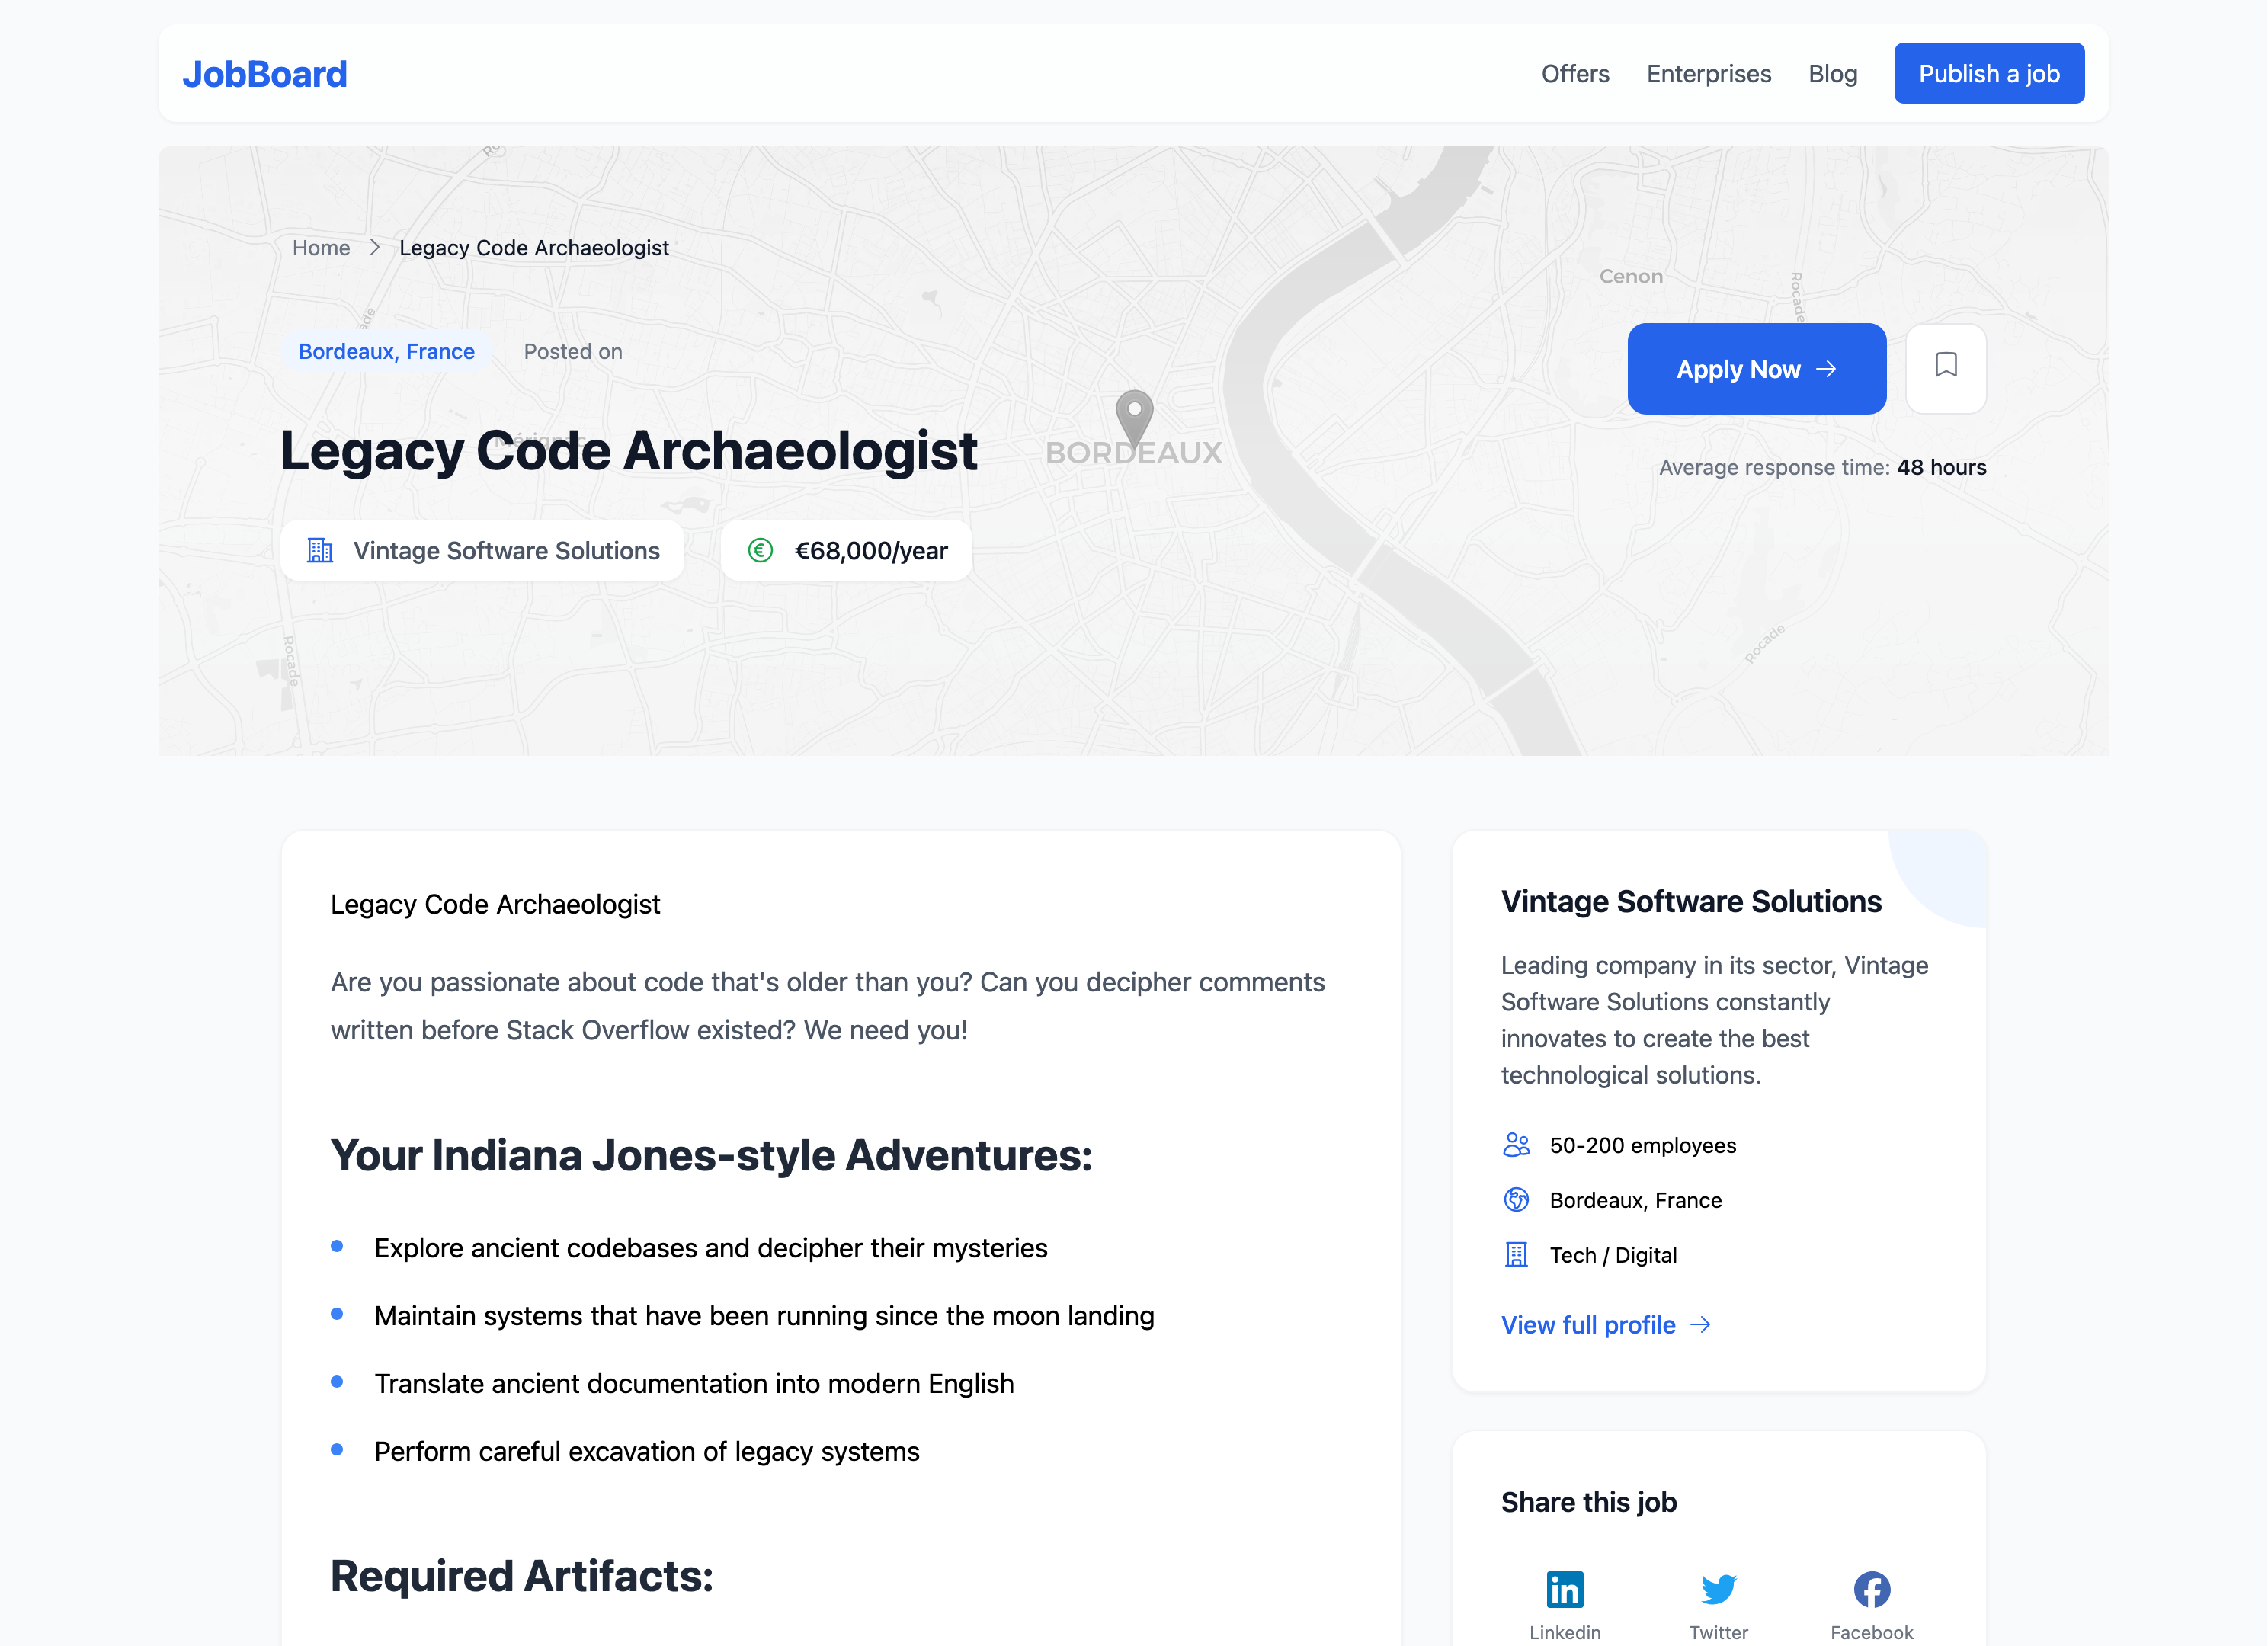Click the building icon beside Vintage Software Solutions
The image size is (2268, 1646).
320,550
